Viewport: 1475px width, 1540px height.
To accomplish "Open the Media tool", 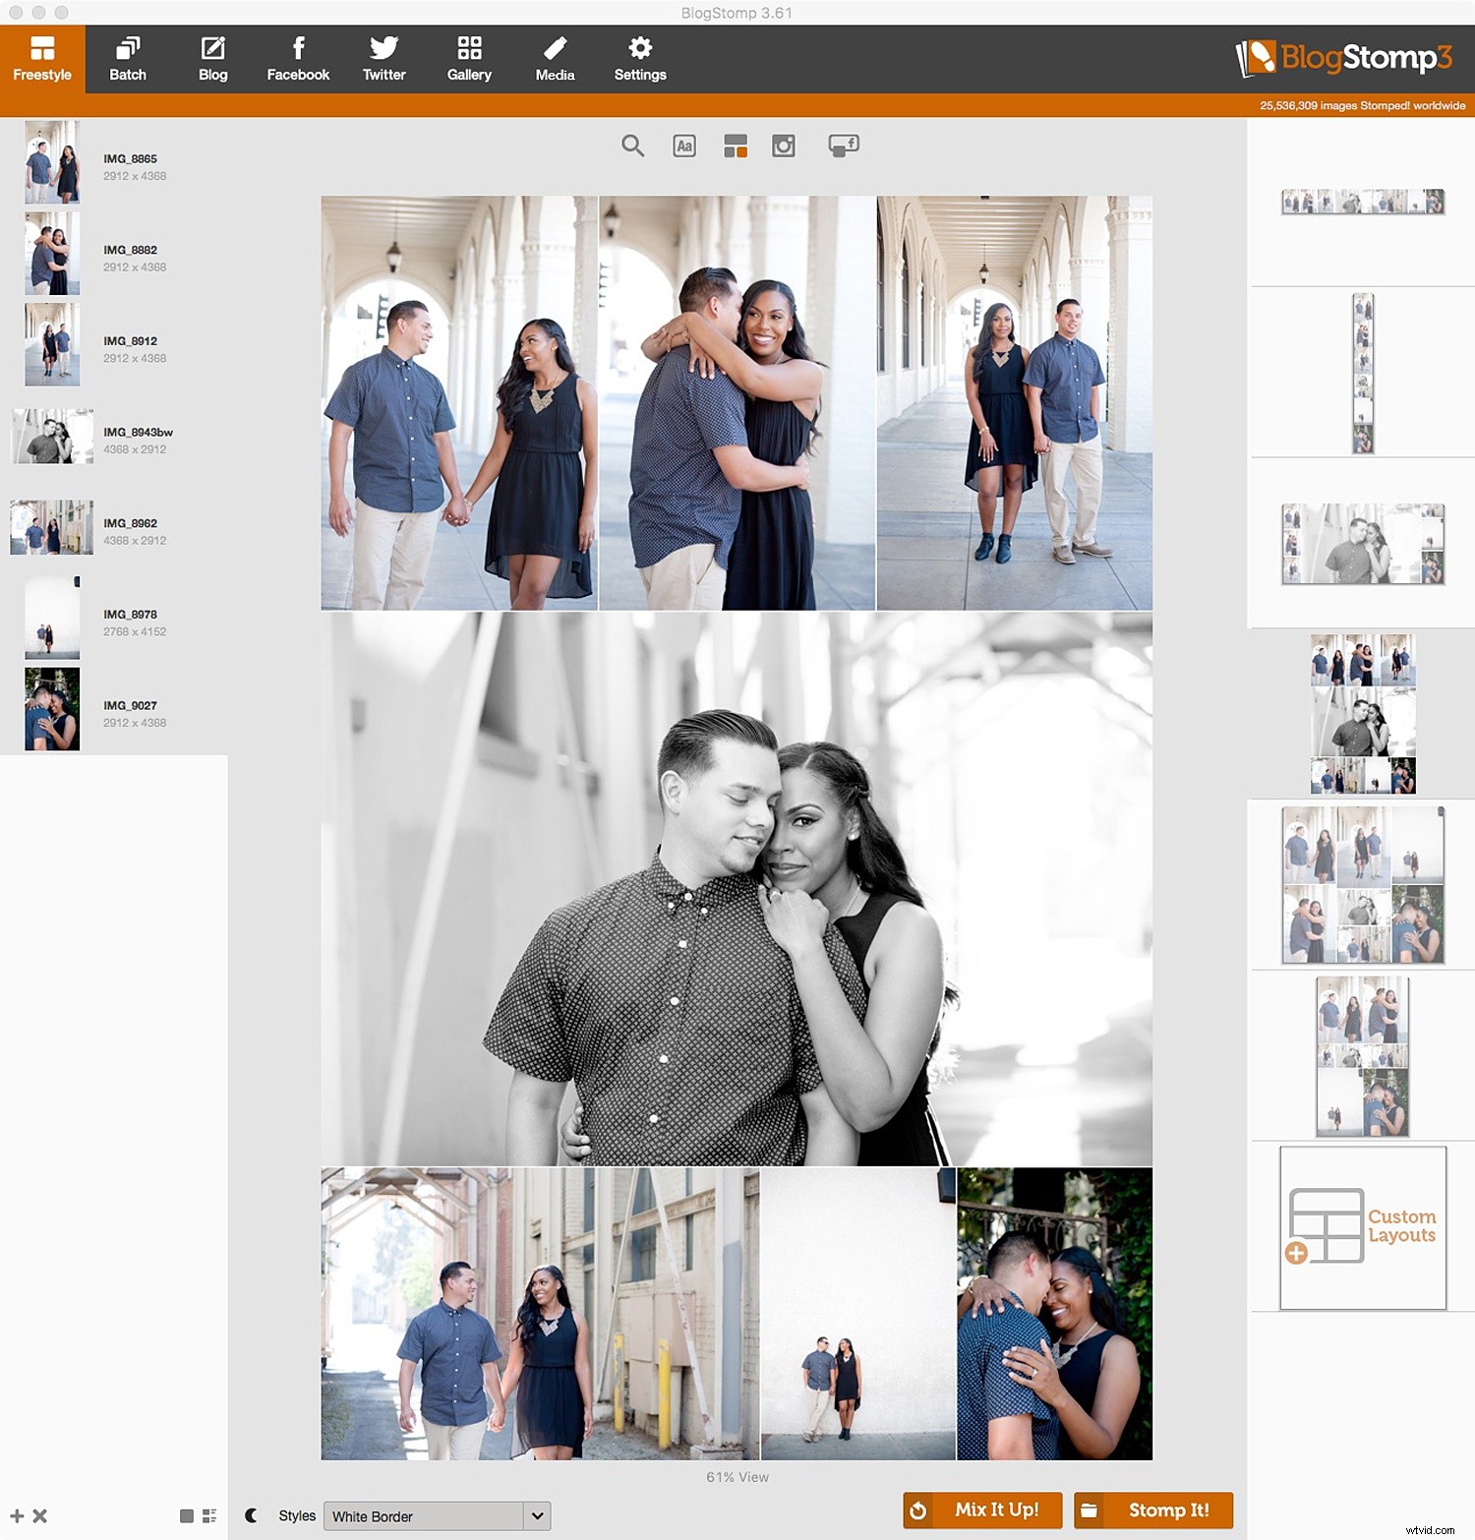I will coord(555,57).
